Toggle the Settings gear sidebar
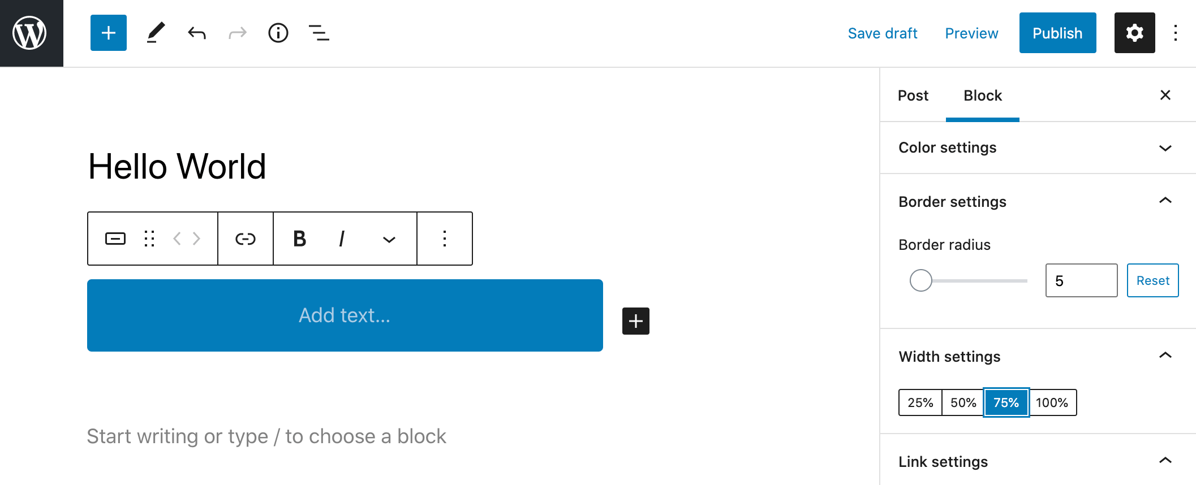1196x485 pixels. [x=1134, y=33]
